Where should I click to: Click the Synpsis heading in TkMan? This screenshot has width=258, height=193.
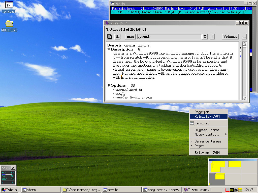coord(115,45)
